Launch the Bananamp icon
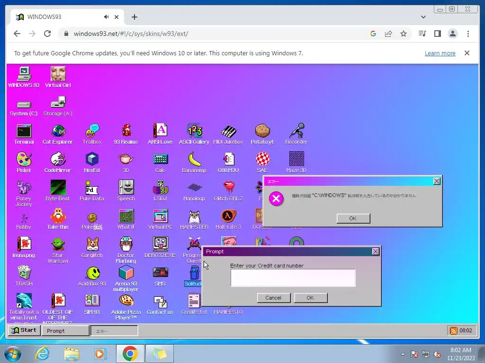Screen dimensions: 485x363 click(194, 163)
